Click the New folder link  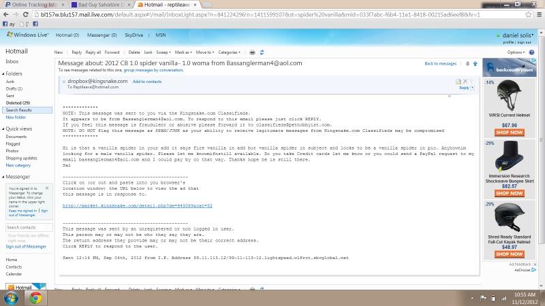click(x=16, y=117)
